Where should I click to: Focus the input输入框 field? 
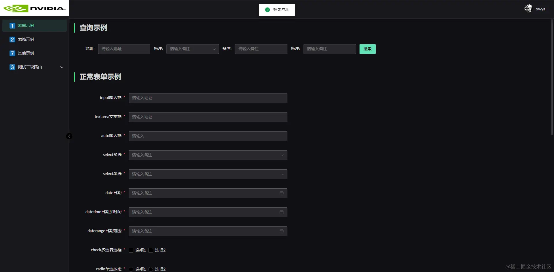(208, 98)
